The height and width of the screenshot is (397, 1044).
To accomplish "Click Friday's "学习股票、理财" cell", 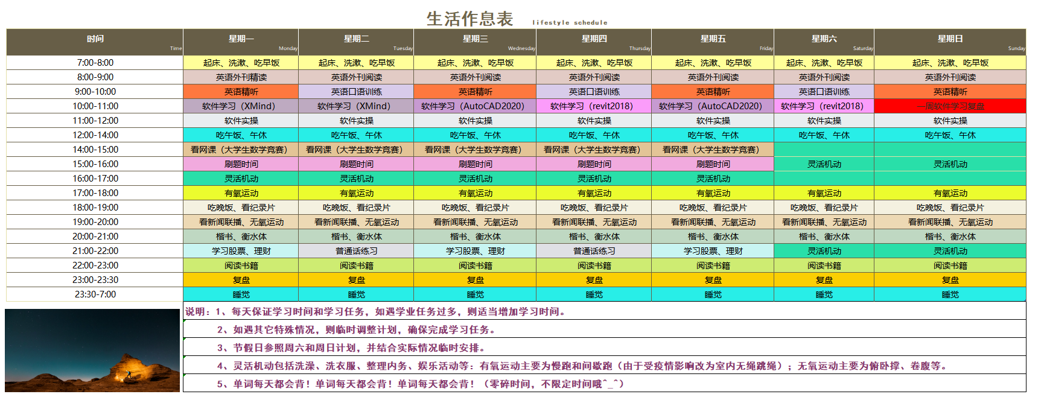I will coord(713,251).
